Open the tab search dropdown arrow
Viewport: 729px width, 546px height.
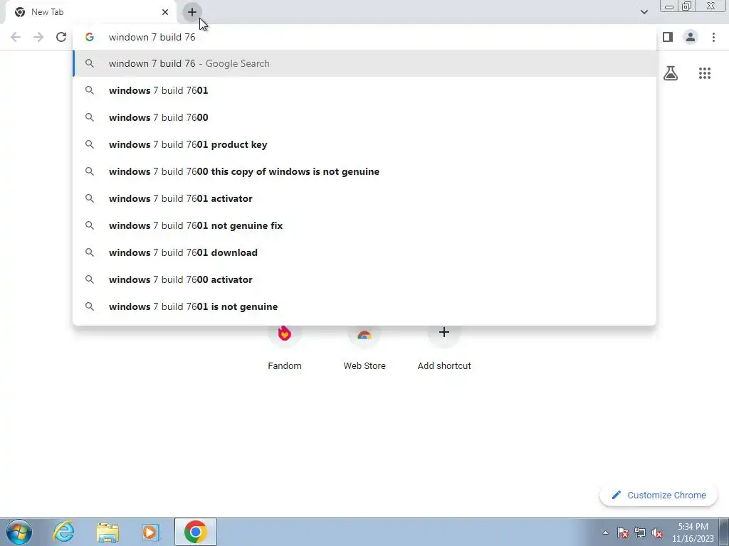[644, 12]
